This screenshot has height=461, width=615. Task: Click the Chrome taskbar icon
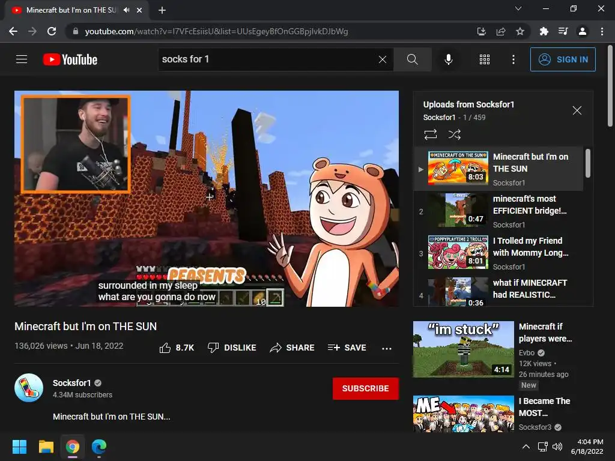pyautogui.click(x=72, y=447)
